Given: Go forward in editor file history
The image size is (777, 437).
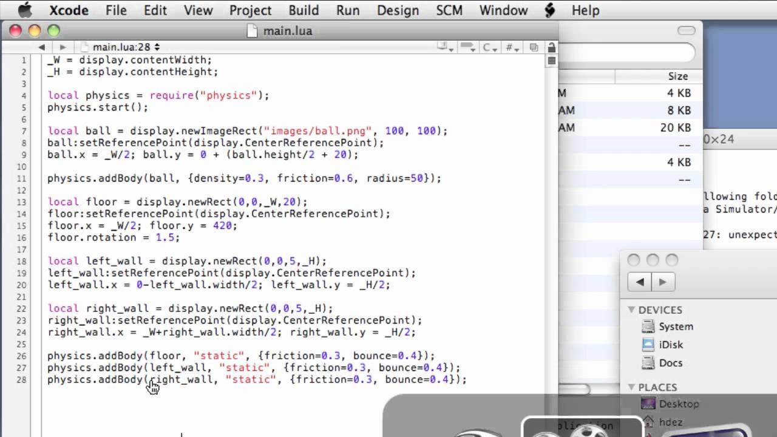Looking at the screenshot, I should coord(62,47).
